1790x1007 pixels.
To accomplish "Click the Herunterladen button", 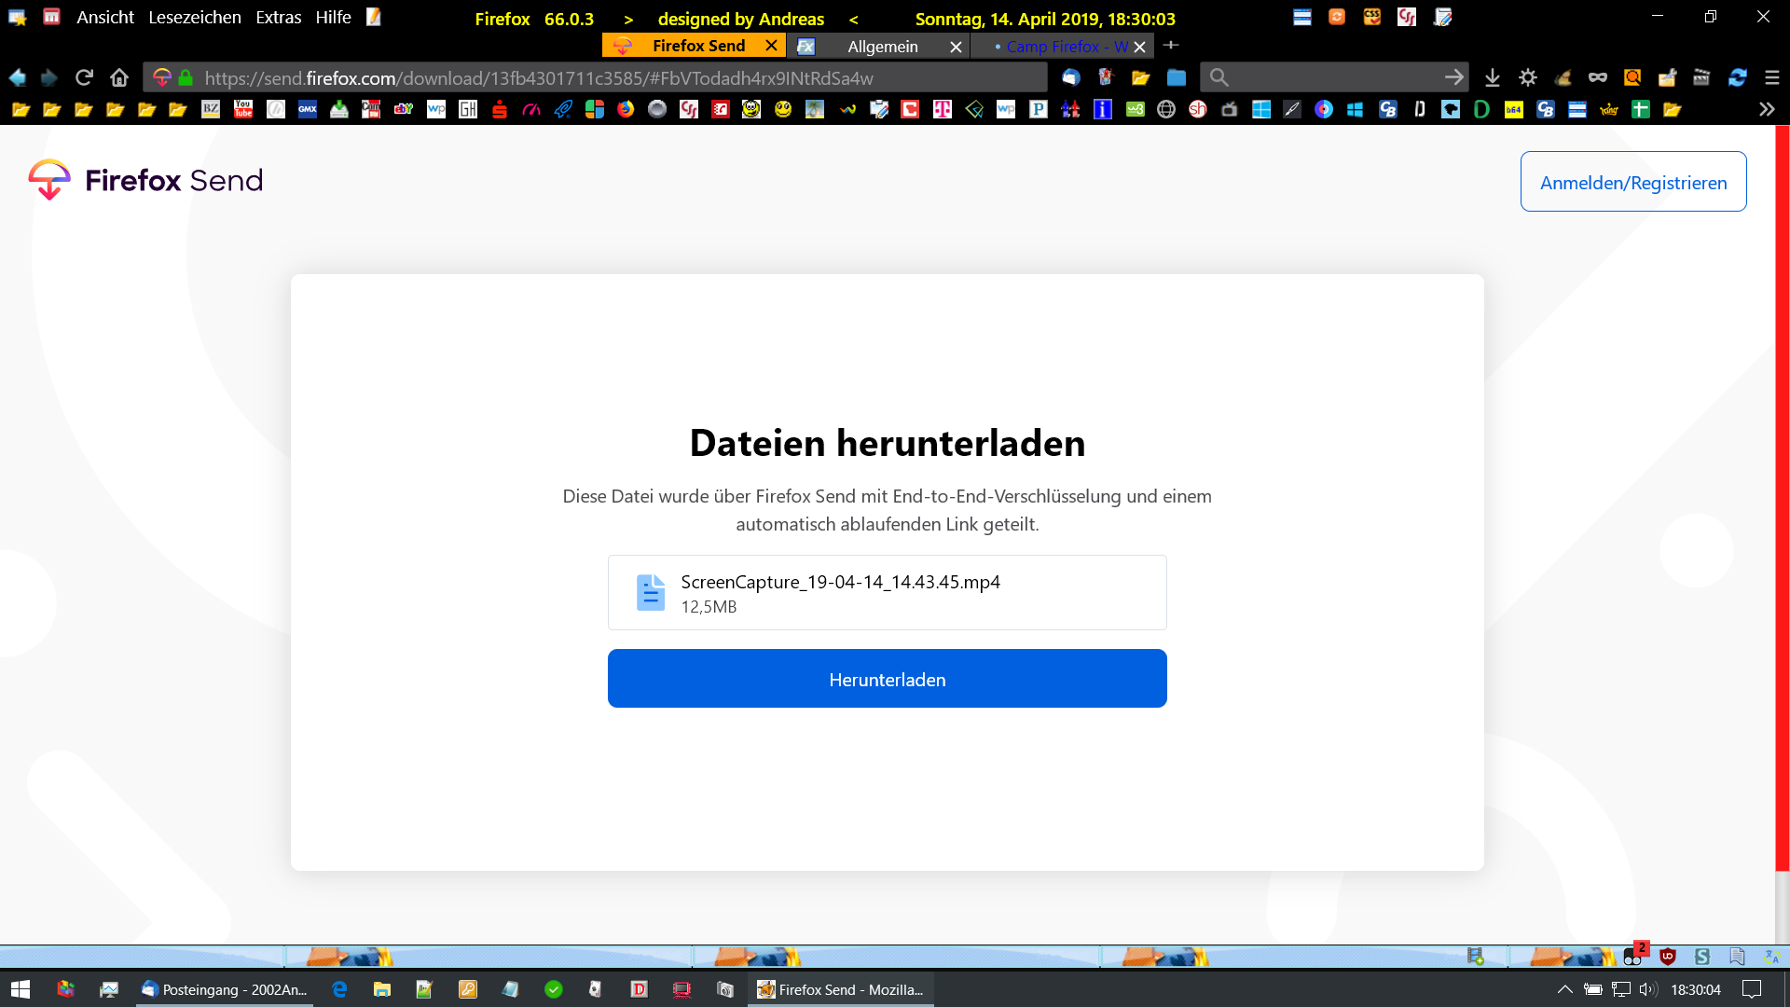I will point(887,679).
